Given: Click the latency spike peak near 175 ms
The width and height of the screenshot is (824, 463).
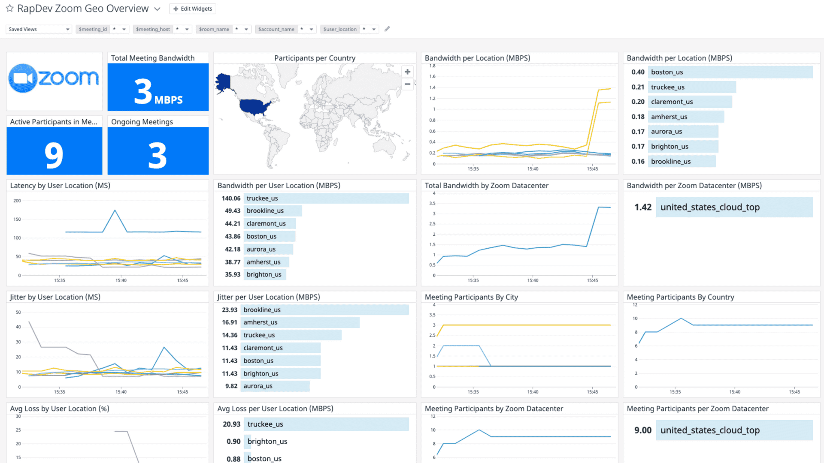Looking at the screenshot, I should [x=115, y=210].
